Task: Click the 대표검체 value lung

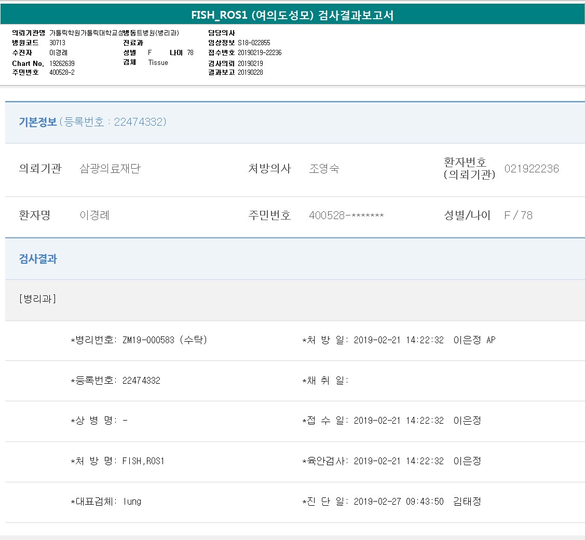Action: 132,502
